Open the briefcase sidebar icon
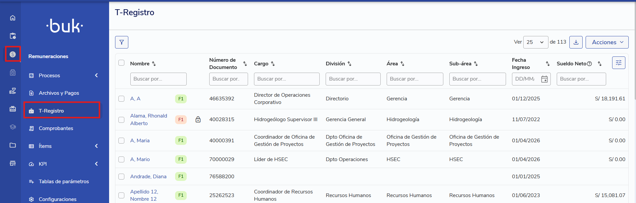636x203 pixels. [13, 109]
